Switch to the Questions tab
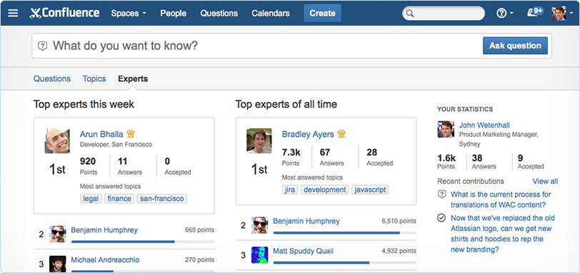 pos(51,78)
